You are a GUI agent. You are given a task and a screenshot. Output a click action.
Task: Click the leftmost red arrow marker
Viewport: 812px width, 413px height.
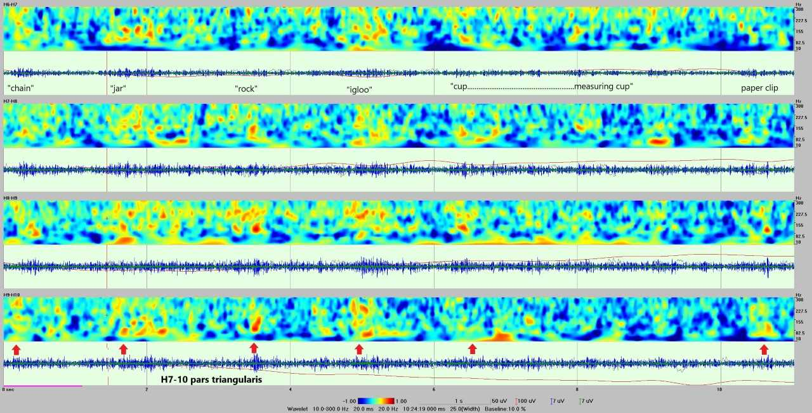16,349
